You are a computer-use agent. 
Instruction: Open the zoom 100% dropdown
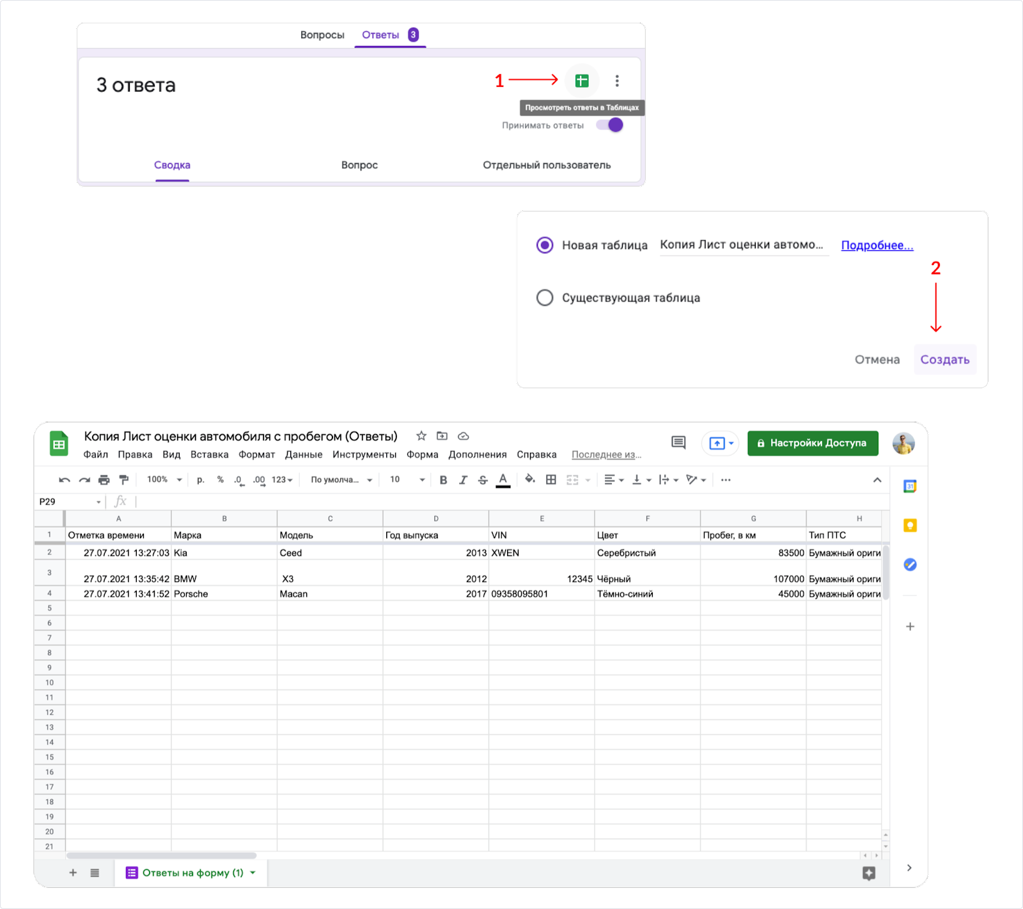point(164,480)
